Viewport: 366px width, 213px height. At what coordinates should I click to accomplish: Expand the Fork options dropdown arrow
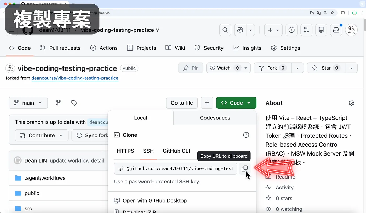(x=298, y=68)
